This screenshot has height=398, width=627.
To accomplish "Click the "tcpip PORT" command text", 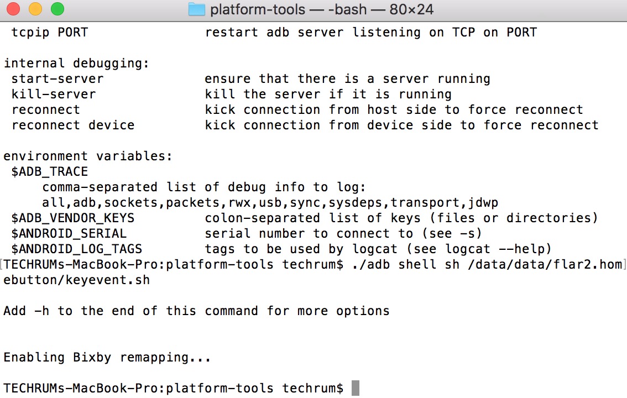I will (49, 32).
